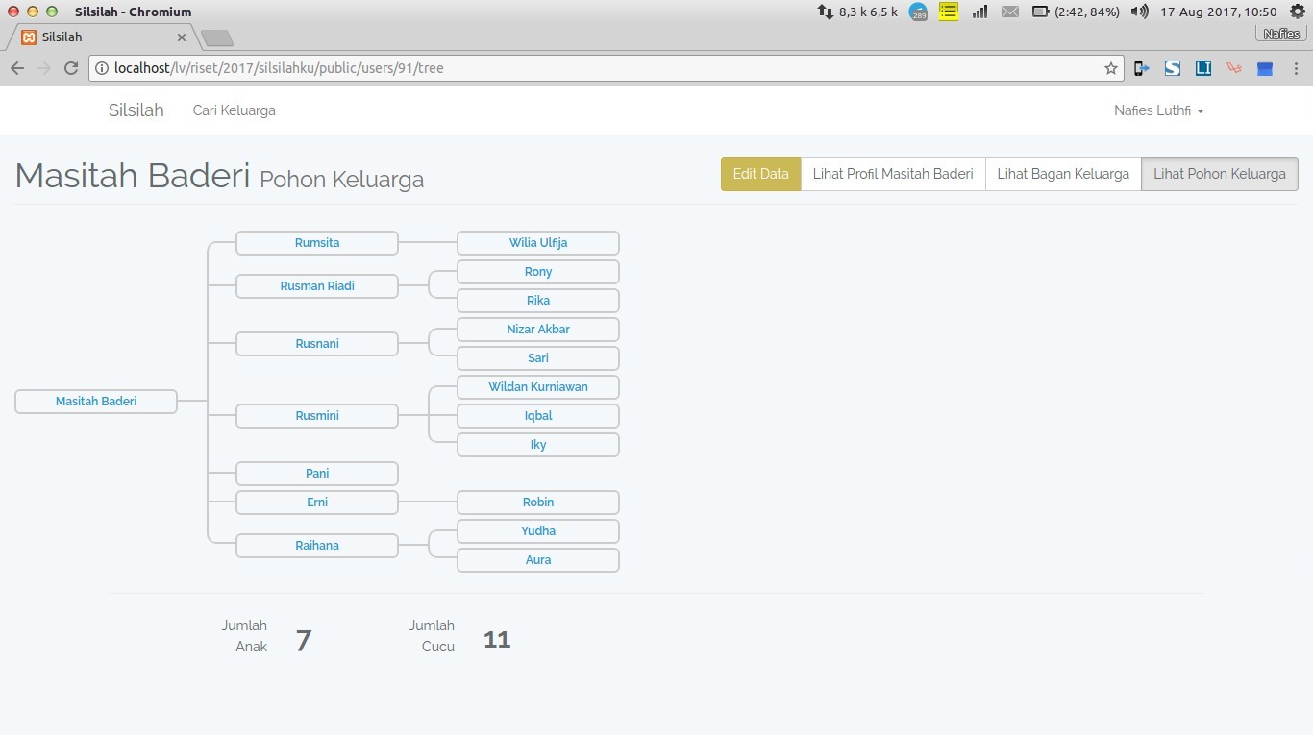Image resolution: width=1313 pixels, height=735 pixels.
Task: Click the Masitah Baderi root node
Action: [96, 402]
